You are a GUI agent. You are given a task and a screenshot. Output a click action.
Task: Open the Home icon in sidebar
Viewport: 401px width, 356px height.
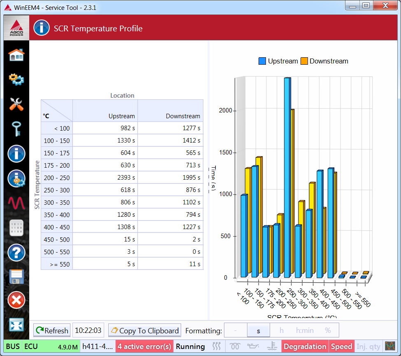pos(16,54)
